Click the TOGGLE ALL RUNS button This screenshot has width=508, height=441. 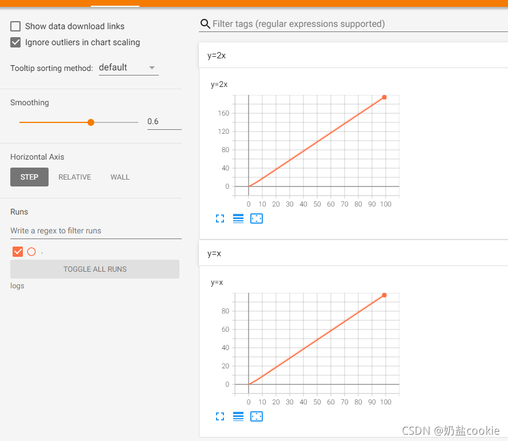(95, 269)
